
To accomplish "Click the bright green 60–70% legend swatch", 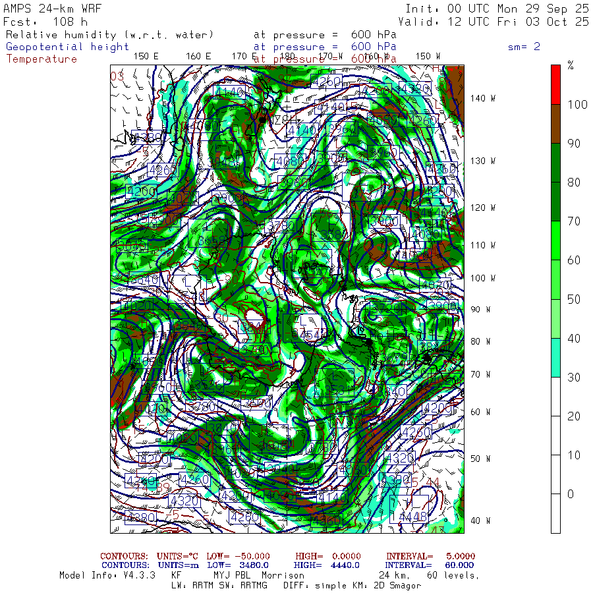I will tap(555, 240).
